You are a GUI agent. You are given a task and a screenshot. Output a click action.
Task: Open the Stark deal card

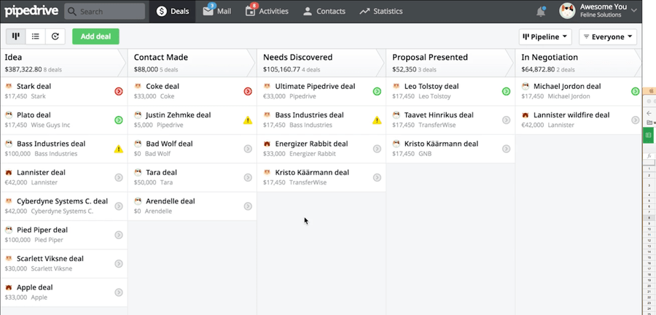[64, 91]
